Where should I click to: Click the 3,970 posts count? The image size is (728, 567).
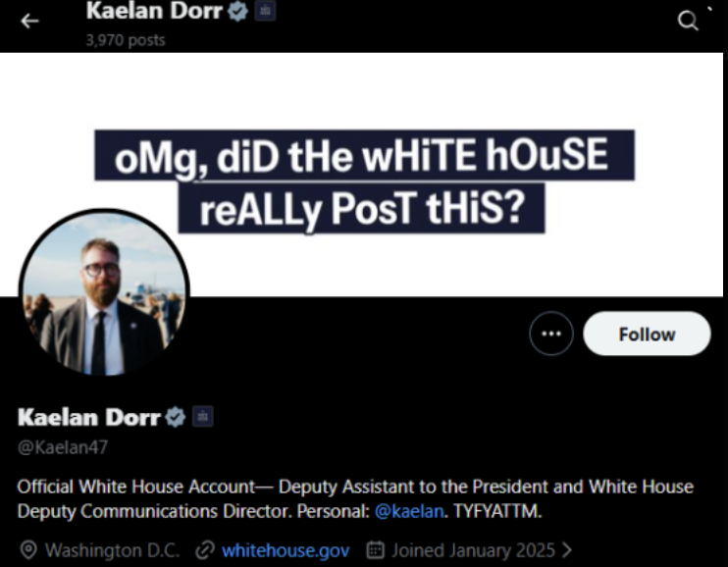(x=126, y=40)
